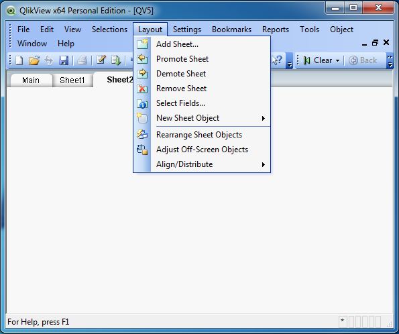Viewport: 399px width, 334px height.
Task: Choose Demote Sheet menu entry
Action: point(202,74)
